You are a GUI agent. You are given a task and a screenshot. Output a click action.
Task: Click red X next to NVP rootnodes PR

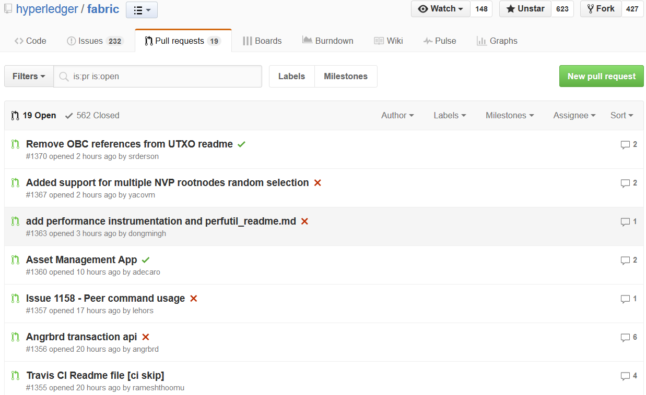[318, 183]
